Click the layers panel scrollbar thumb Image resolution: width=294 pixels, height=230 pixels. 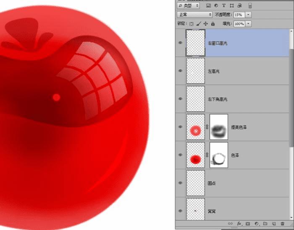[x=291, y=97]
